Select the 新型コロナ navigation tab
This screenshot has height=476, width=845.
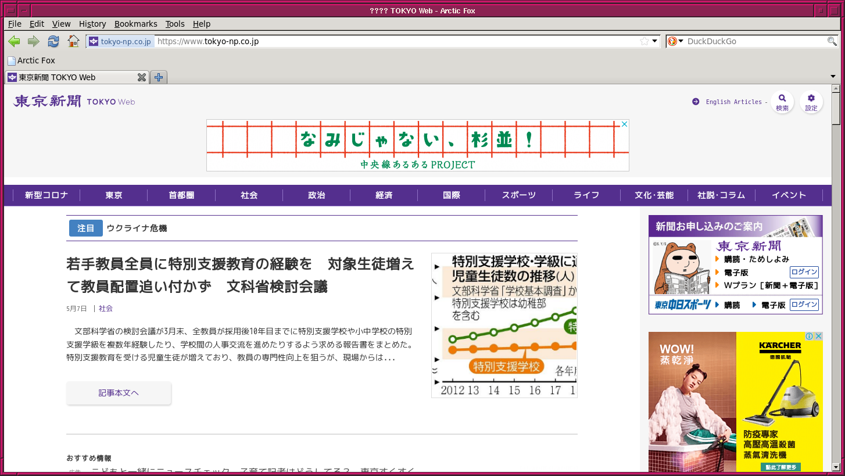[46, 195]
